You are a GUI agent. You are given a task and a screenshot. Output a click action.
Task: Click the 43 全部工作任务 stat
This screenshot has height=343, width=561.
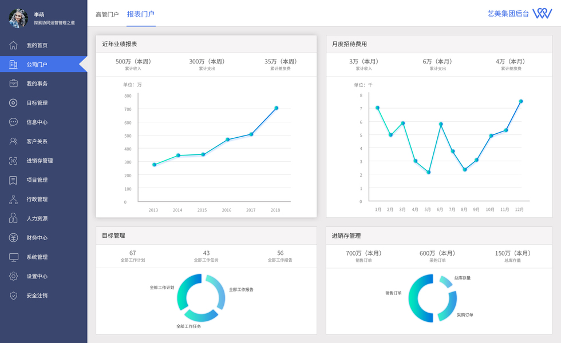[207, 256]
